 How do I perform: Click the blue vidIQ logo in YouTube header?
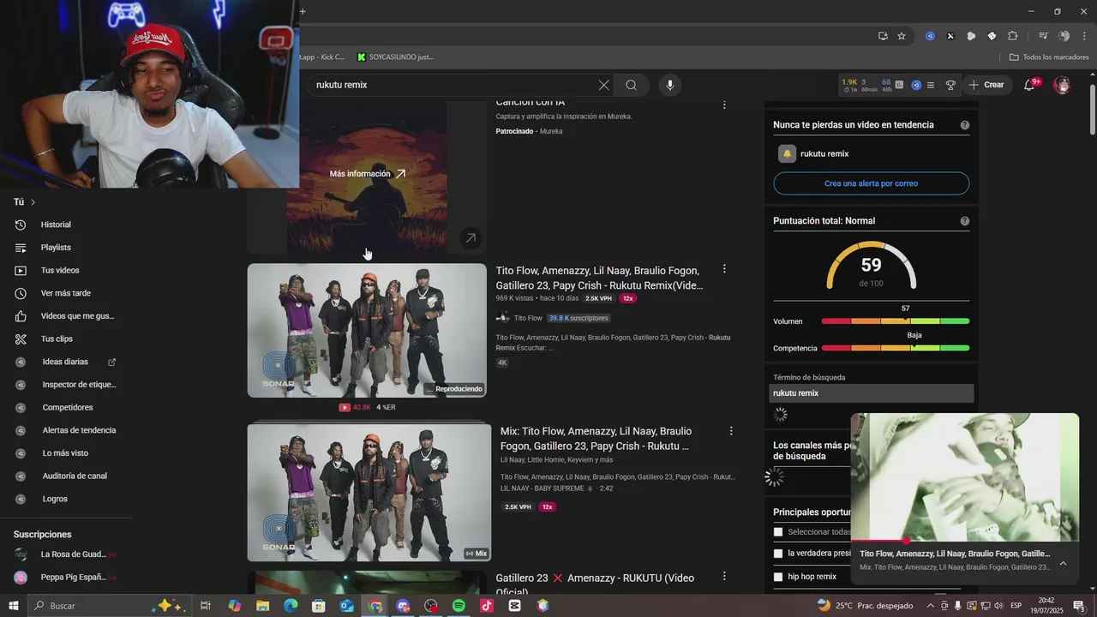(x=916, y=85)
